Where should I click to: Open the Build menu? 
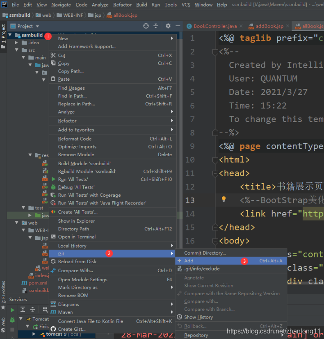pos(141,5)
